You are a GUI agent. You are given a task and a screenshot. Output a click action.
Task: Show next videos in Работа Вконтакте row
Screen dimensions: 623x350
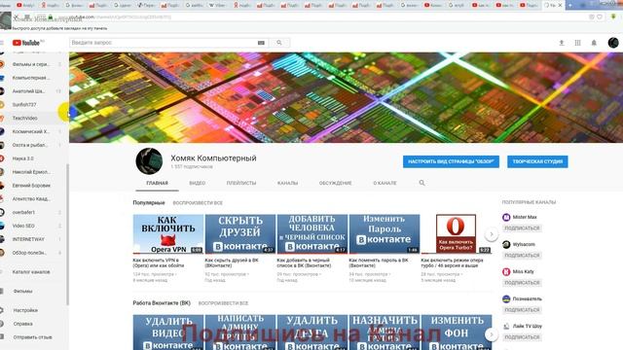click(491, 334)
